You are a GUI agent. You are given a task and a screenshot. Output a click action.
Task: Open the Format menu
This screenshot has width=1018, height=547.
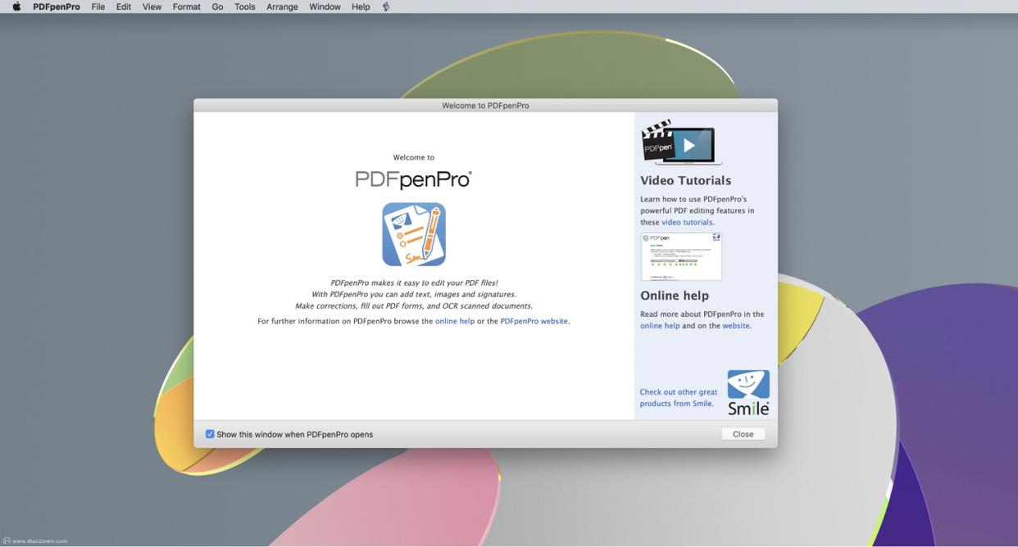click(x=186, y=7)
